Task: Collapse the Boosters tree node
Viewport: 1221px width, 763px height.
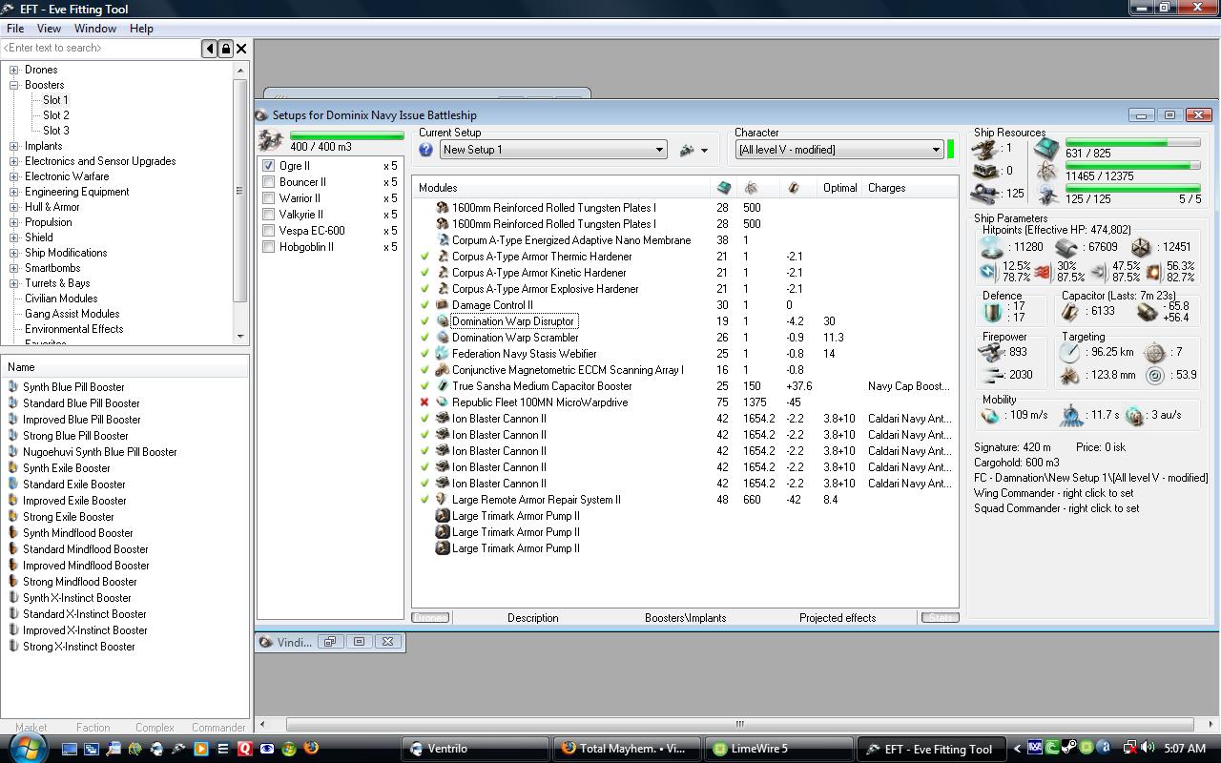Action: [x=14, y=85]
